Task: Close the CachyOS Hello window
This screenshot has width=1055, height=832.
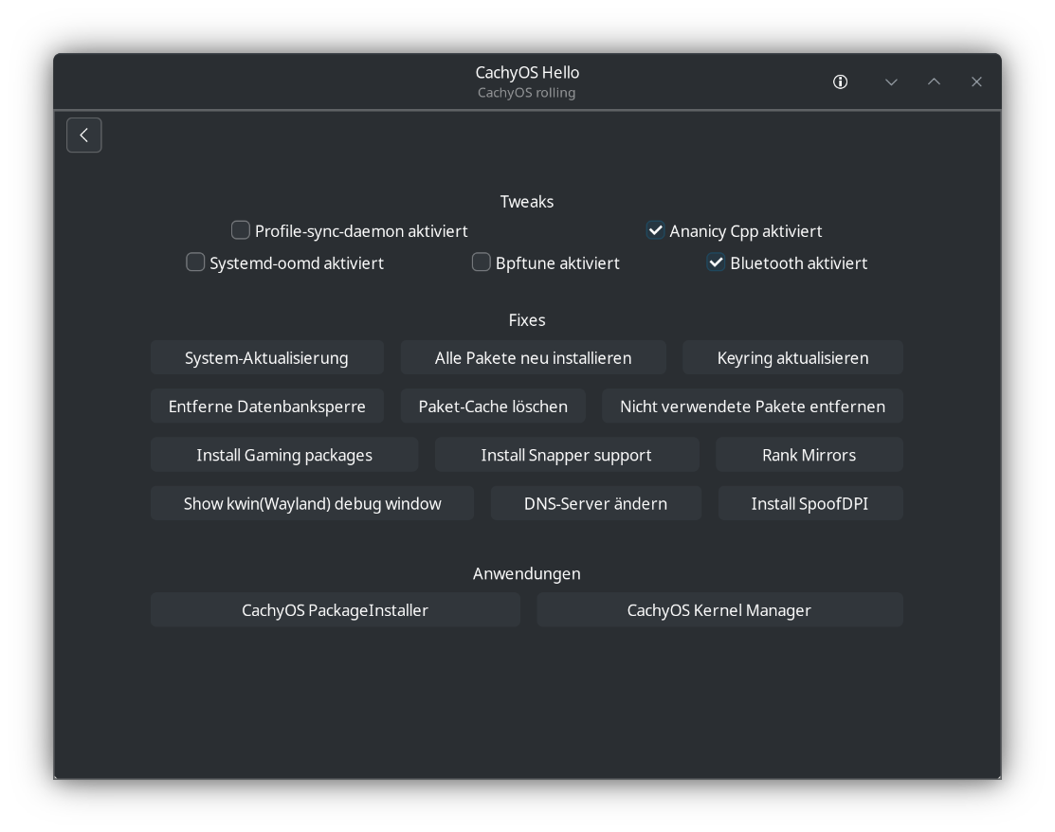Action: [x=976, y=82]
